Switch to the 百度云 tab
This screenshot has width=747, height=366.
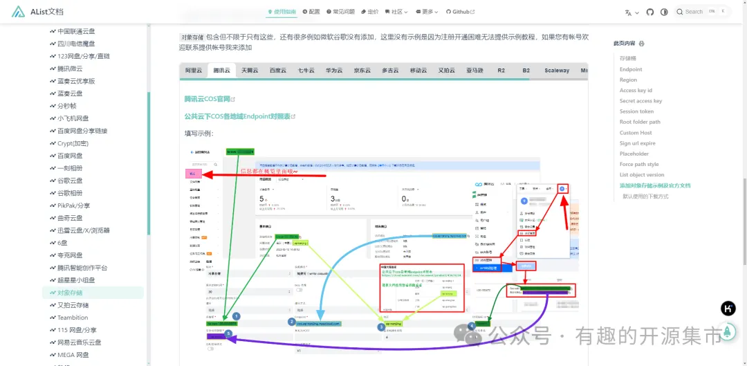tap(278, 71)
